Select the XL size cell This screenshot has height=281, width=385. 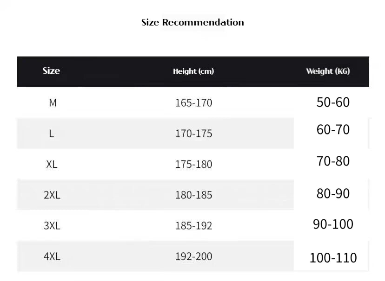[52, 164]
